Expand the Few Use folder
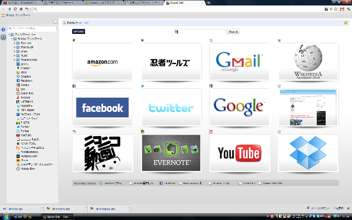Viewport: 352px width, 220px height. 15,43
